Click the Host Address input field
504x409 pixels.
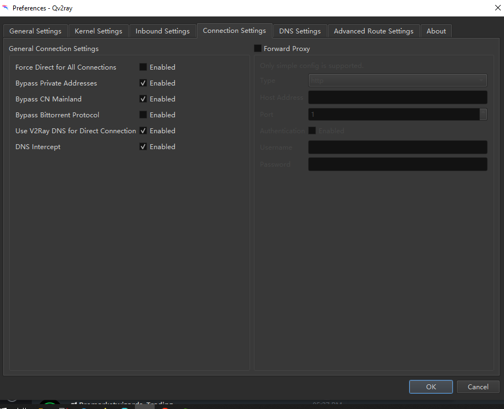click(398, 98)
